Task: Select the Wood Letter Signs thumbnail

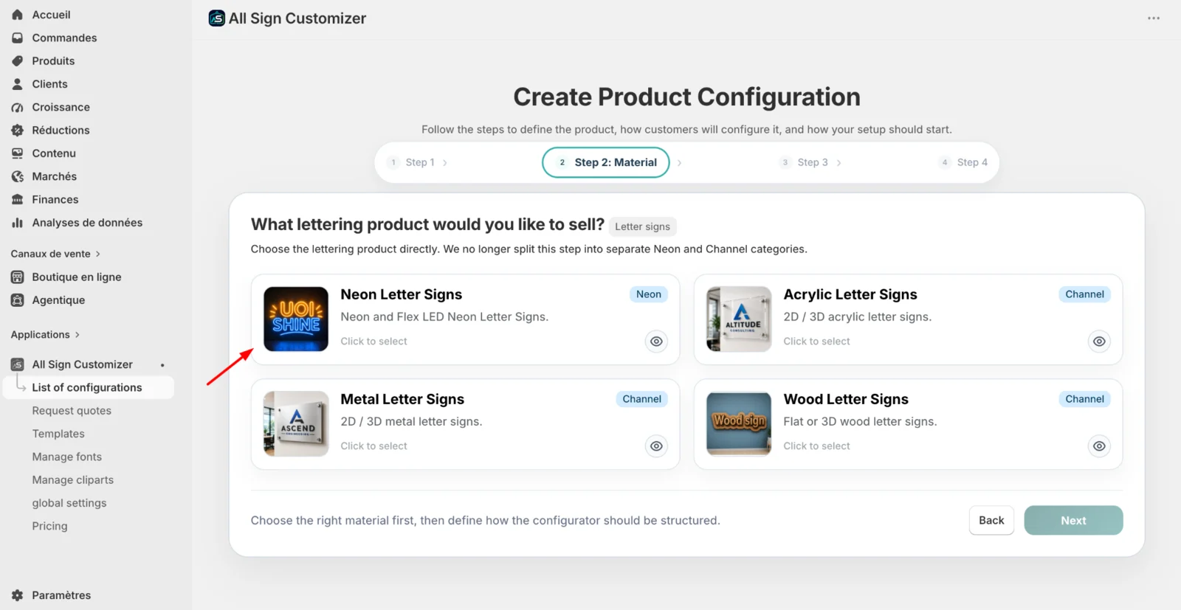Action: [x=739, y=424]
